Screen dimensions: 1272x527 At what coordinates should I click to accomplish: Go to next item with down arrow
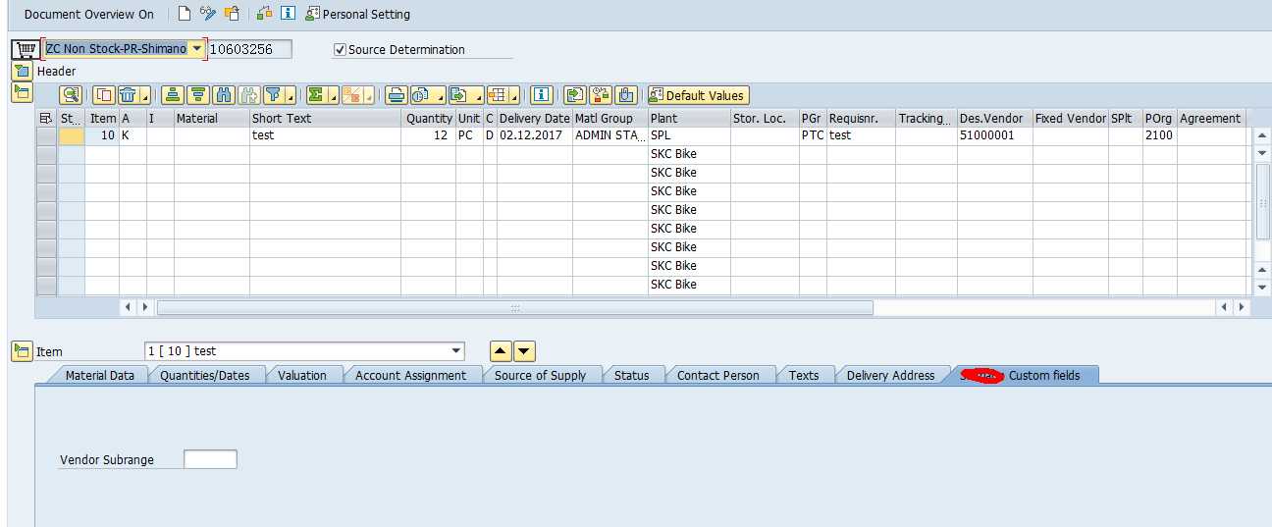click(524, 350)
